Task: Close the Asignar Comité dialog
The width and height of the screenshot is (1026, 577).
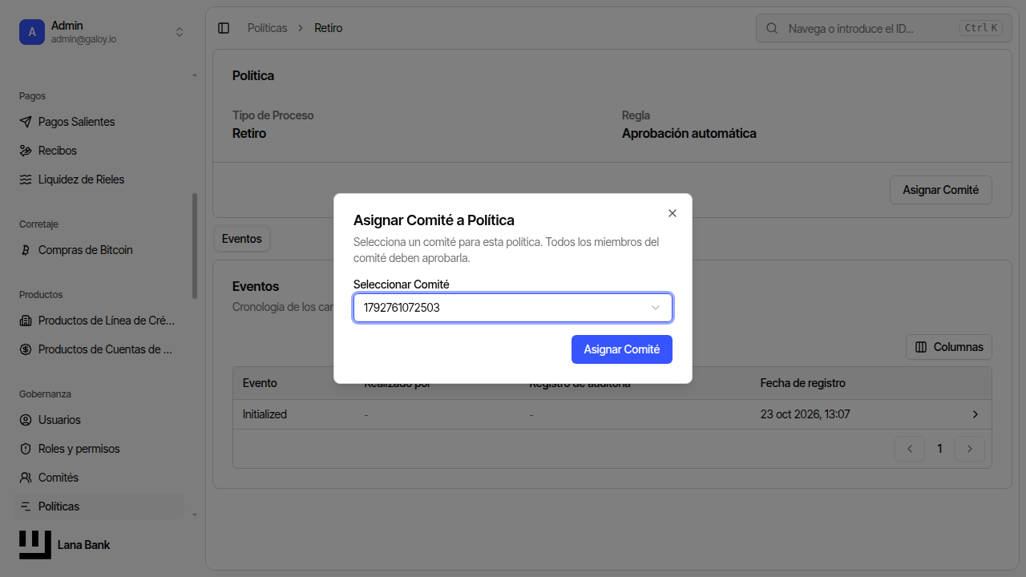Action: click(673, 213)
